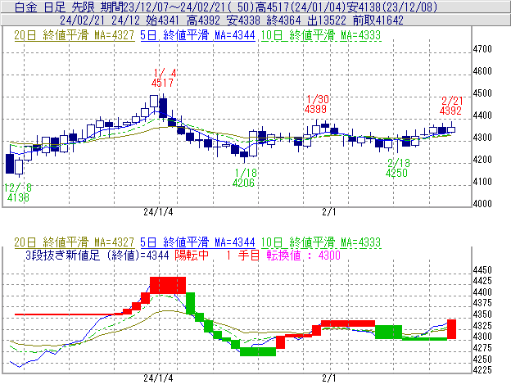The image size is (511, 389).
Task: Click the lower chart's 20日 終値平滑 MA=4327 legend
Action: (x=75, y=242)
